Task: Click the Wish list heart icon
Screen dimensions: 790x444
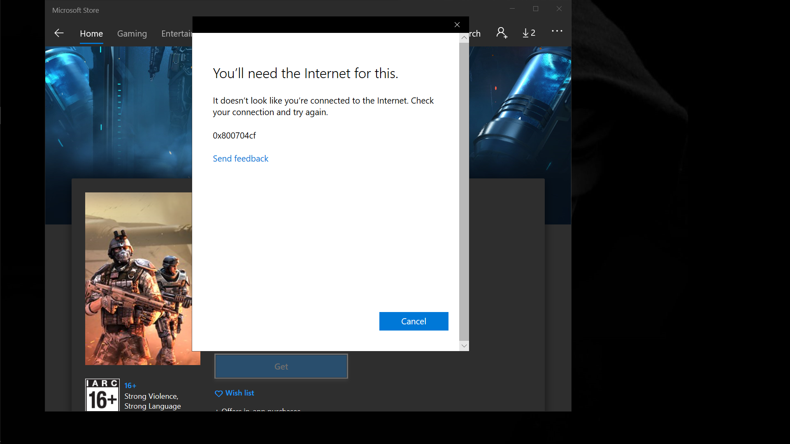Action: point(218,393)
